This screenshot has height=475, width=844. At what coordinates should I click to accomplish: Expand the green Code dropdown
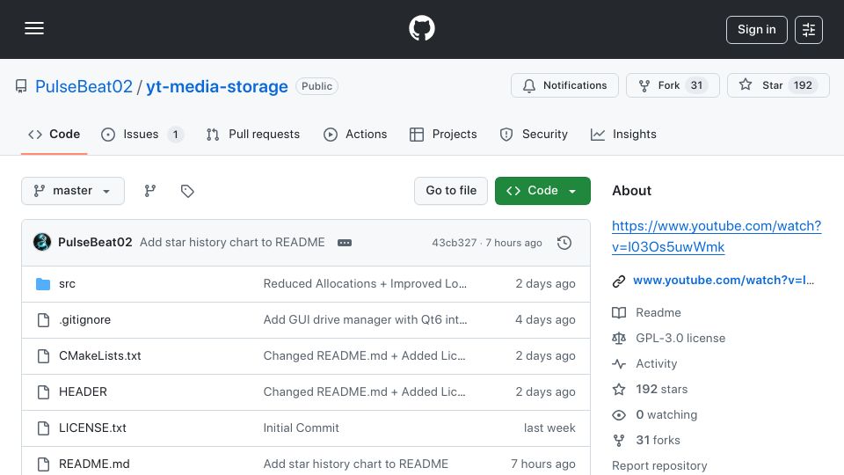[x=542, y=191]
